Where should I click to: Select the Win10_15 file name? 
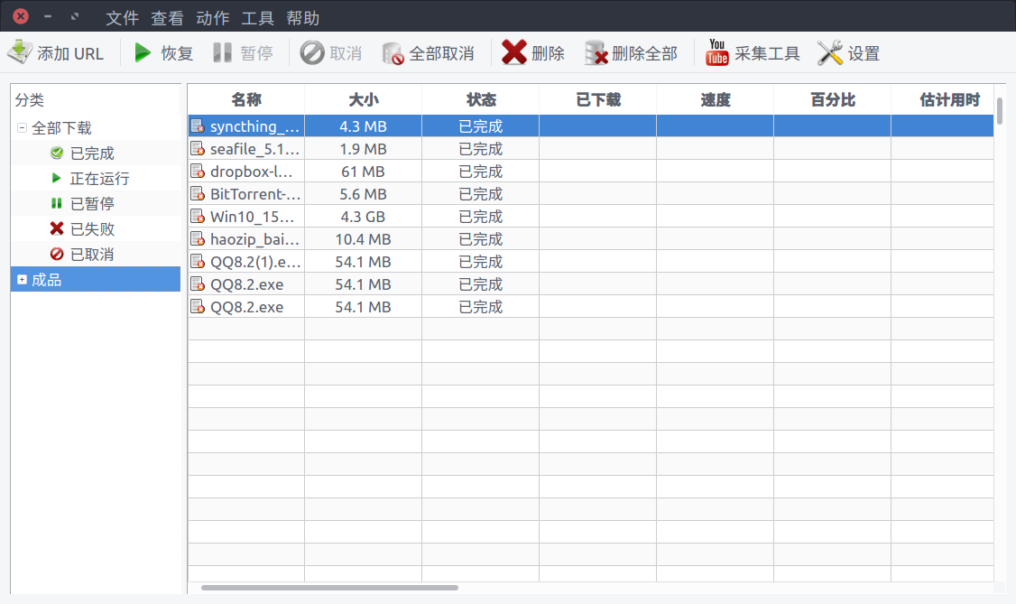point(252,217)
